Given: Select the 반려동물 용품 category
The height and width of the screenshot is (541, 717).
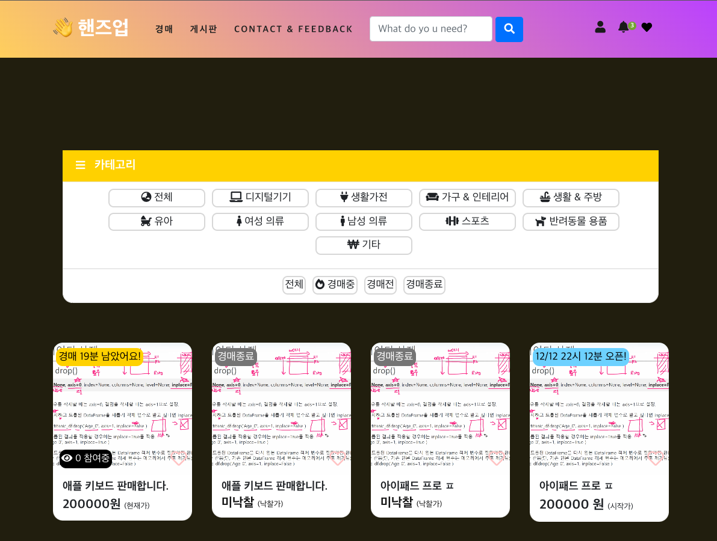Looking at the screenshot, I should (x=571, y=222).
